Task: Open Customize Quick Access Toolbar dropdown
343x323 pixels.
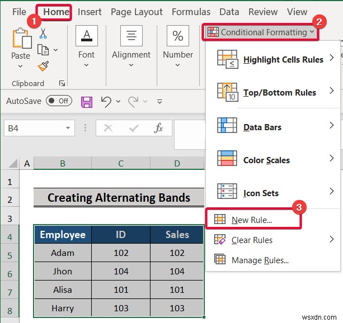Action: coord(159,101)
